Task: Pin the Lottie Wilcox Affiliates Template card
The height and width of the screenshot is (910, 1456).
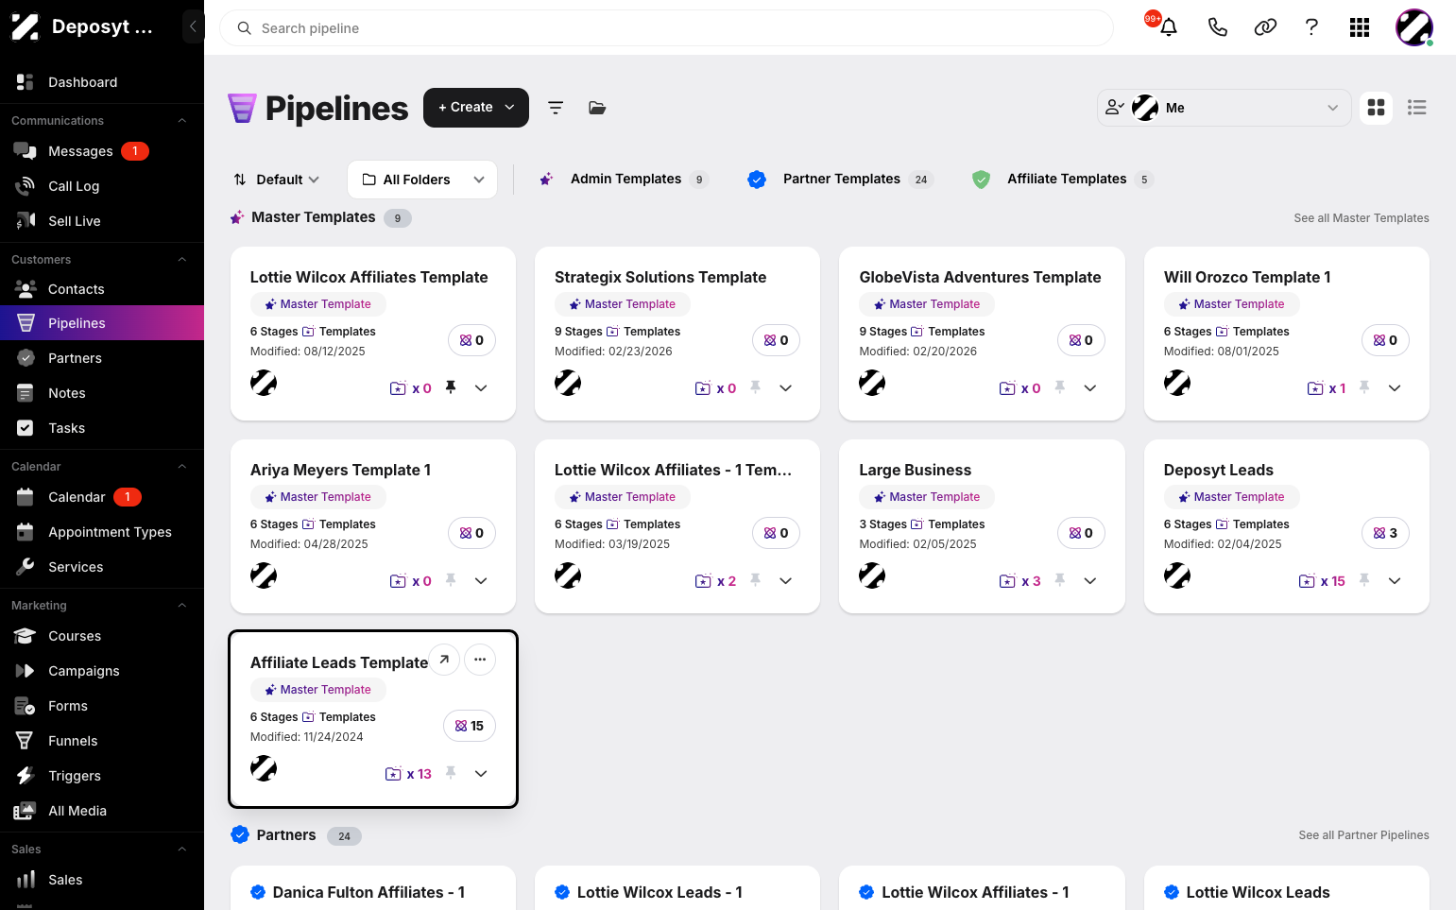Action: coord(451,387)
